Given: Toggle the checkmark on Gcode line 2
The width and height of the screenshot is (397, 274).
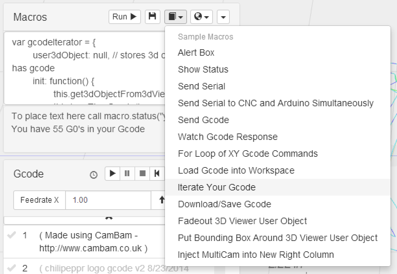Looking at the screenshot, I should (11, 268).
